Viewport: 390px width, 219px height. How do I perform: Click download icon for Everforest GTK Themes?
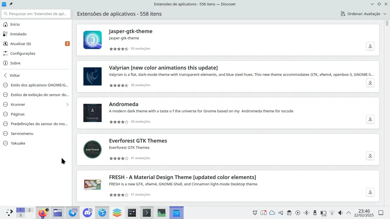tap(370, 156)
